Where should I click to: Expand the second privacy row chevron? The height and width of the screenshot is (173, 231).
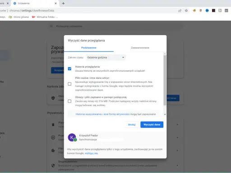177,137
